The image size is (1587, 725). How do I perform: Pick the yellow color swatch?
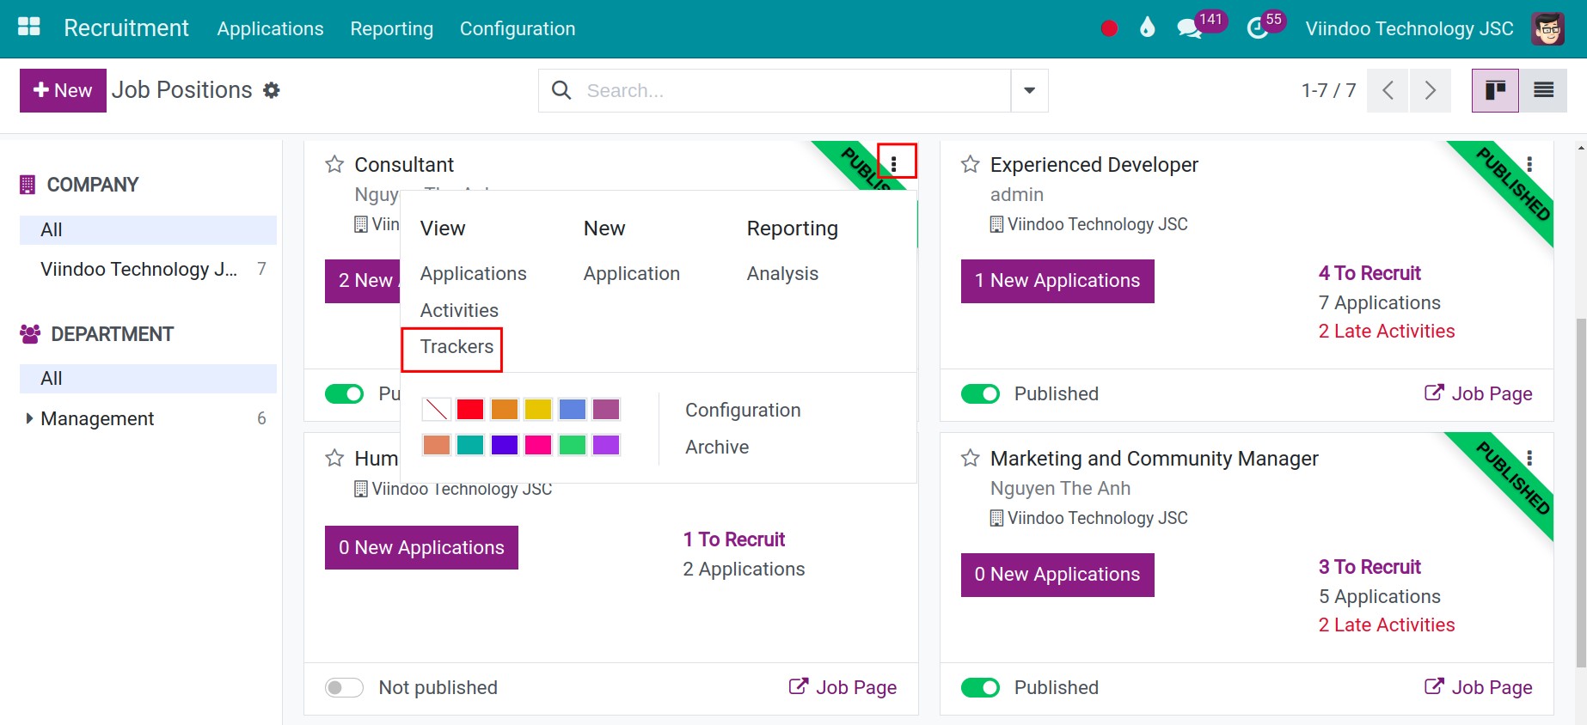pyautogui.click(x=538, y=409)
